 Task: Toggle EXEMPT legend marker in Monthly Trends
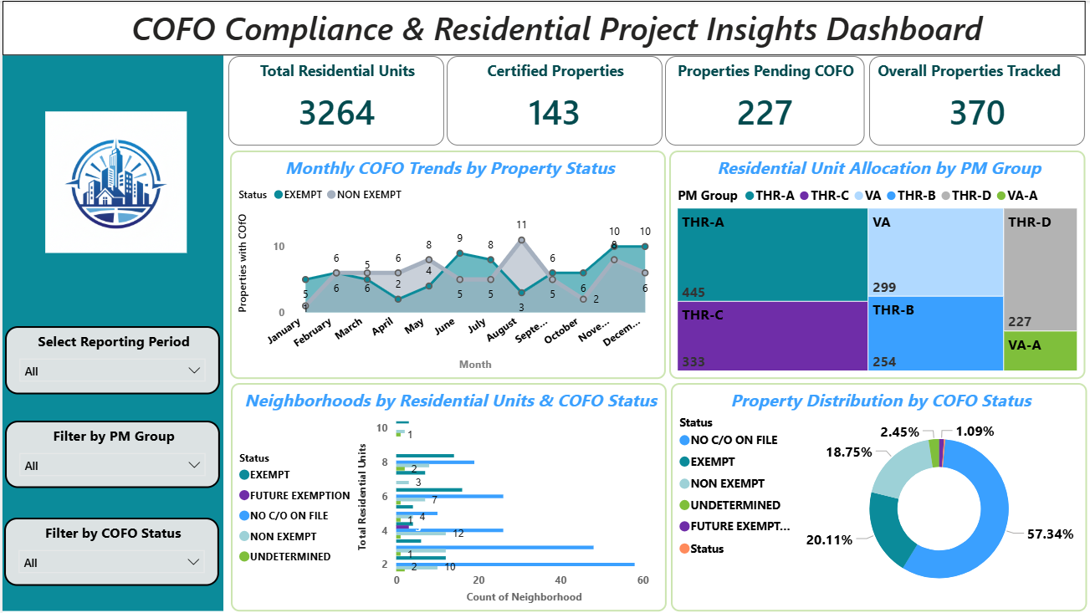[x=278, y=195]
